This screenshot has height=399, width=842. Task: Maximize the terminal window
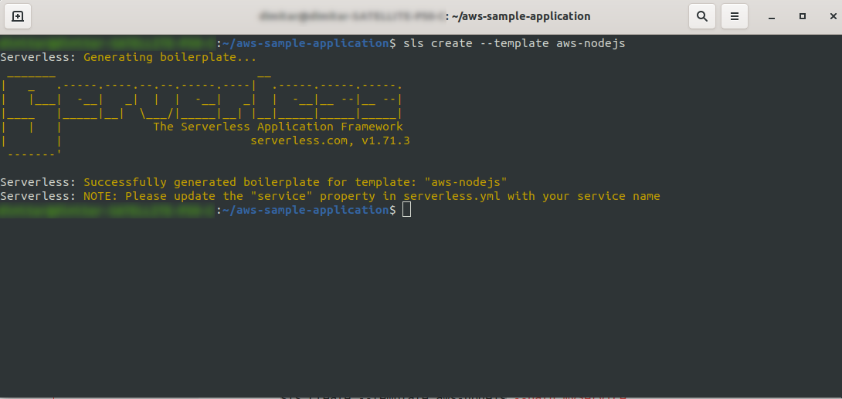coord(803,17)
